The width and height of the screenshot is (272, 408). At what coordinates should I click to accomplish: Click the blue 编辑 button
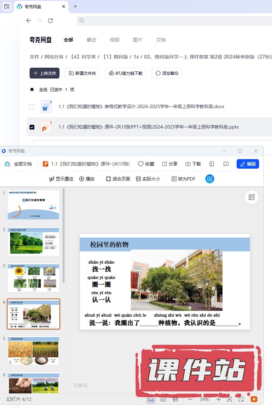tap(248, 164)
